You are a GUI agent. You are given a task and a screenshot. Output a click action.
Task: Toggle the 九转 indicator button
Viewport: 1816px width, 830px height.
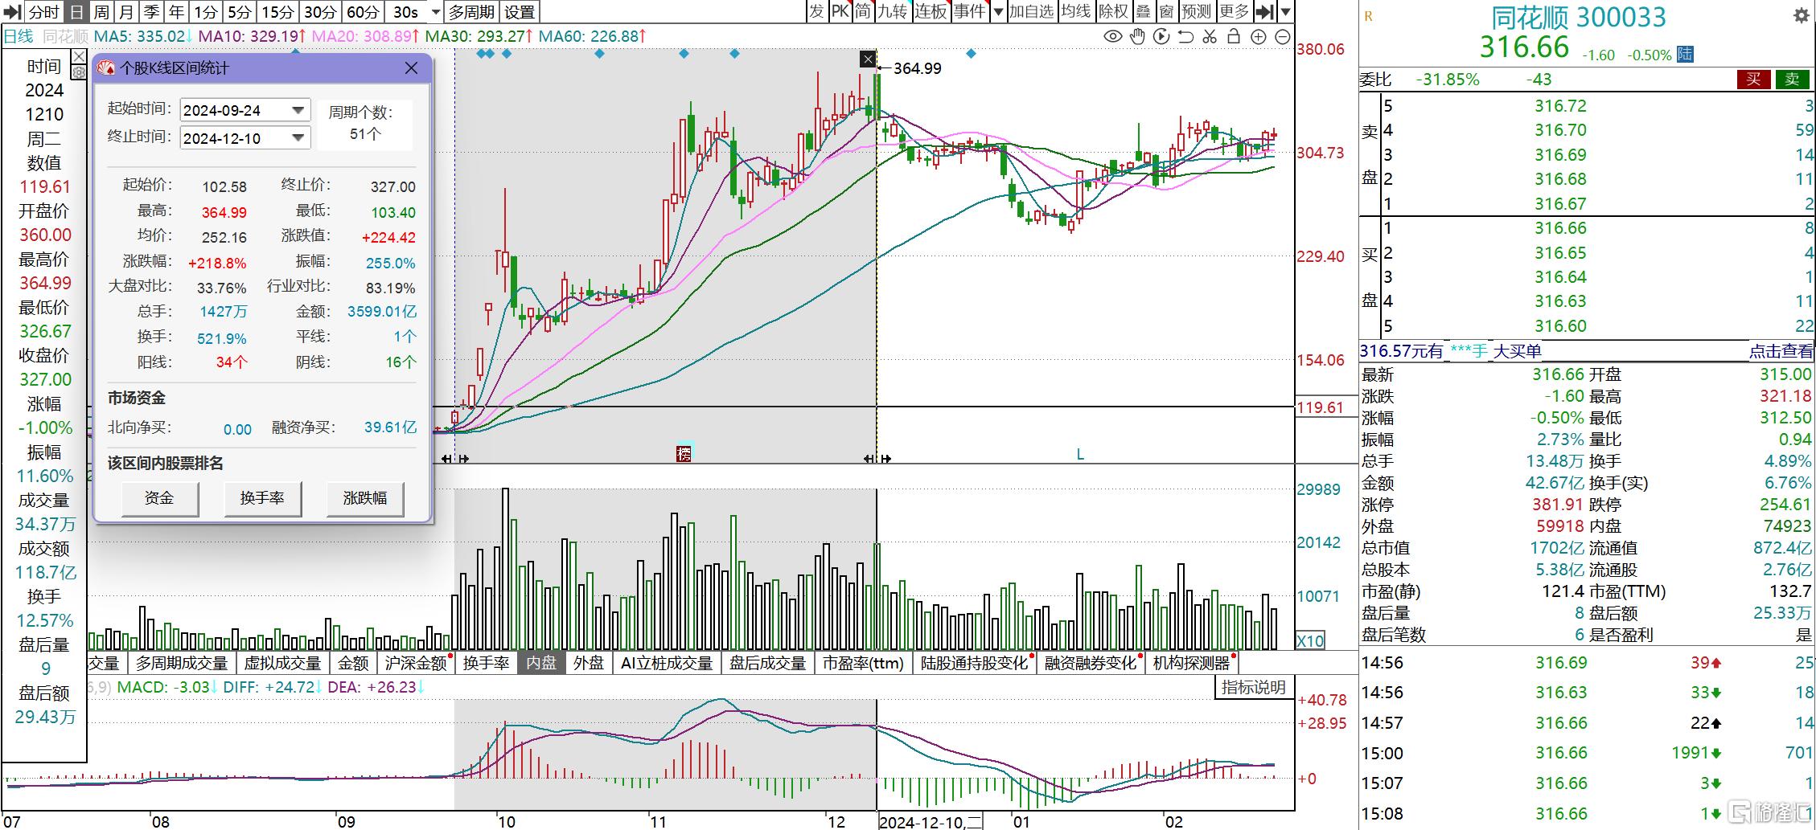(x=892, y=11)
